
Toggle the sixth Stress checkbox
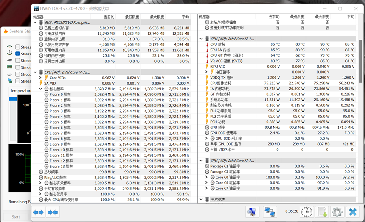17,81
